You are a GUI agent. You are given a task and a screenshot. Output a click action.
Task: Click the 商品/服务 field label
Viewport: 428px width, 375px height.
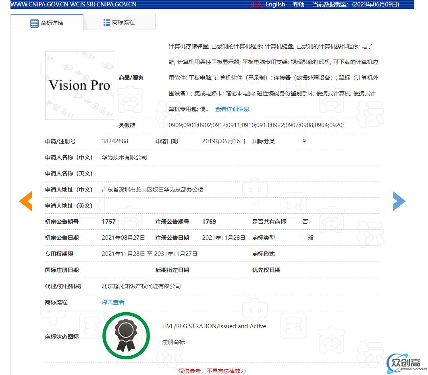(131, 78)
